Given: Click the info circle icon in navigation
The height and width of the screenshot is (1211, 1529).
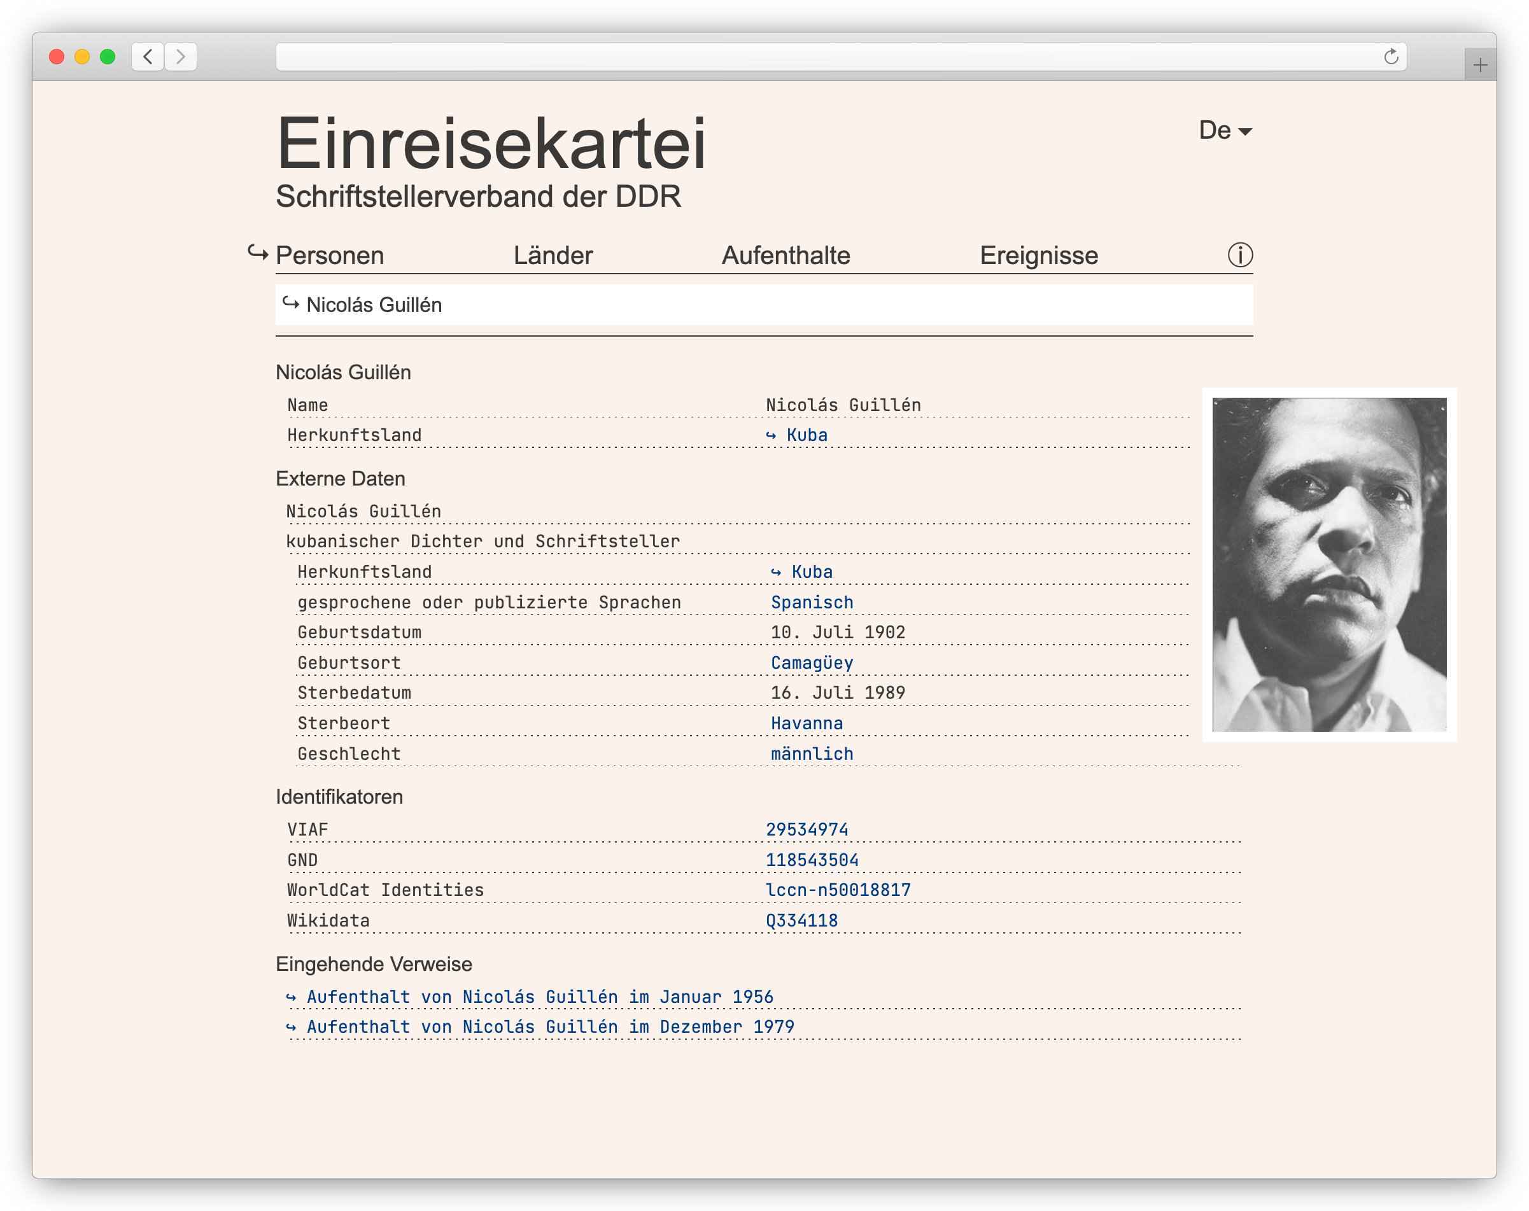Looking at the screenshot, I should tap(1239, 255).
